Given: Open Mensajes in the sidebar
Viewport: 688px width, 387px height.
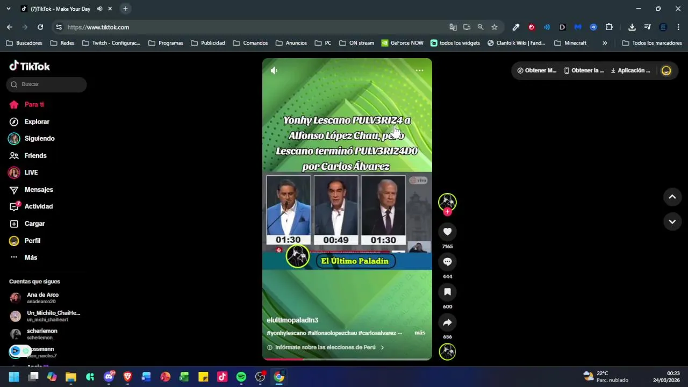Looking at the screenshot, I should (31, 190).
